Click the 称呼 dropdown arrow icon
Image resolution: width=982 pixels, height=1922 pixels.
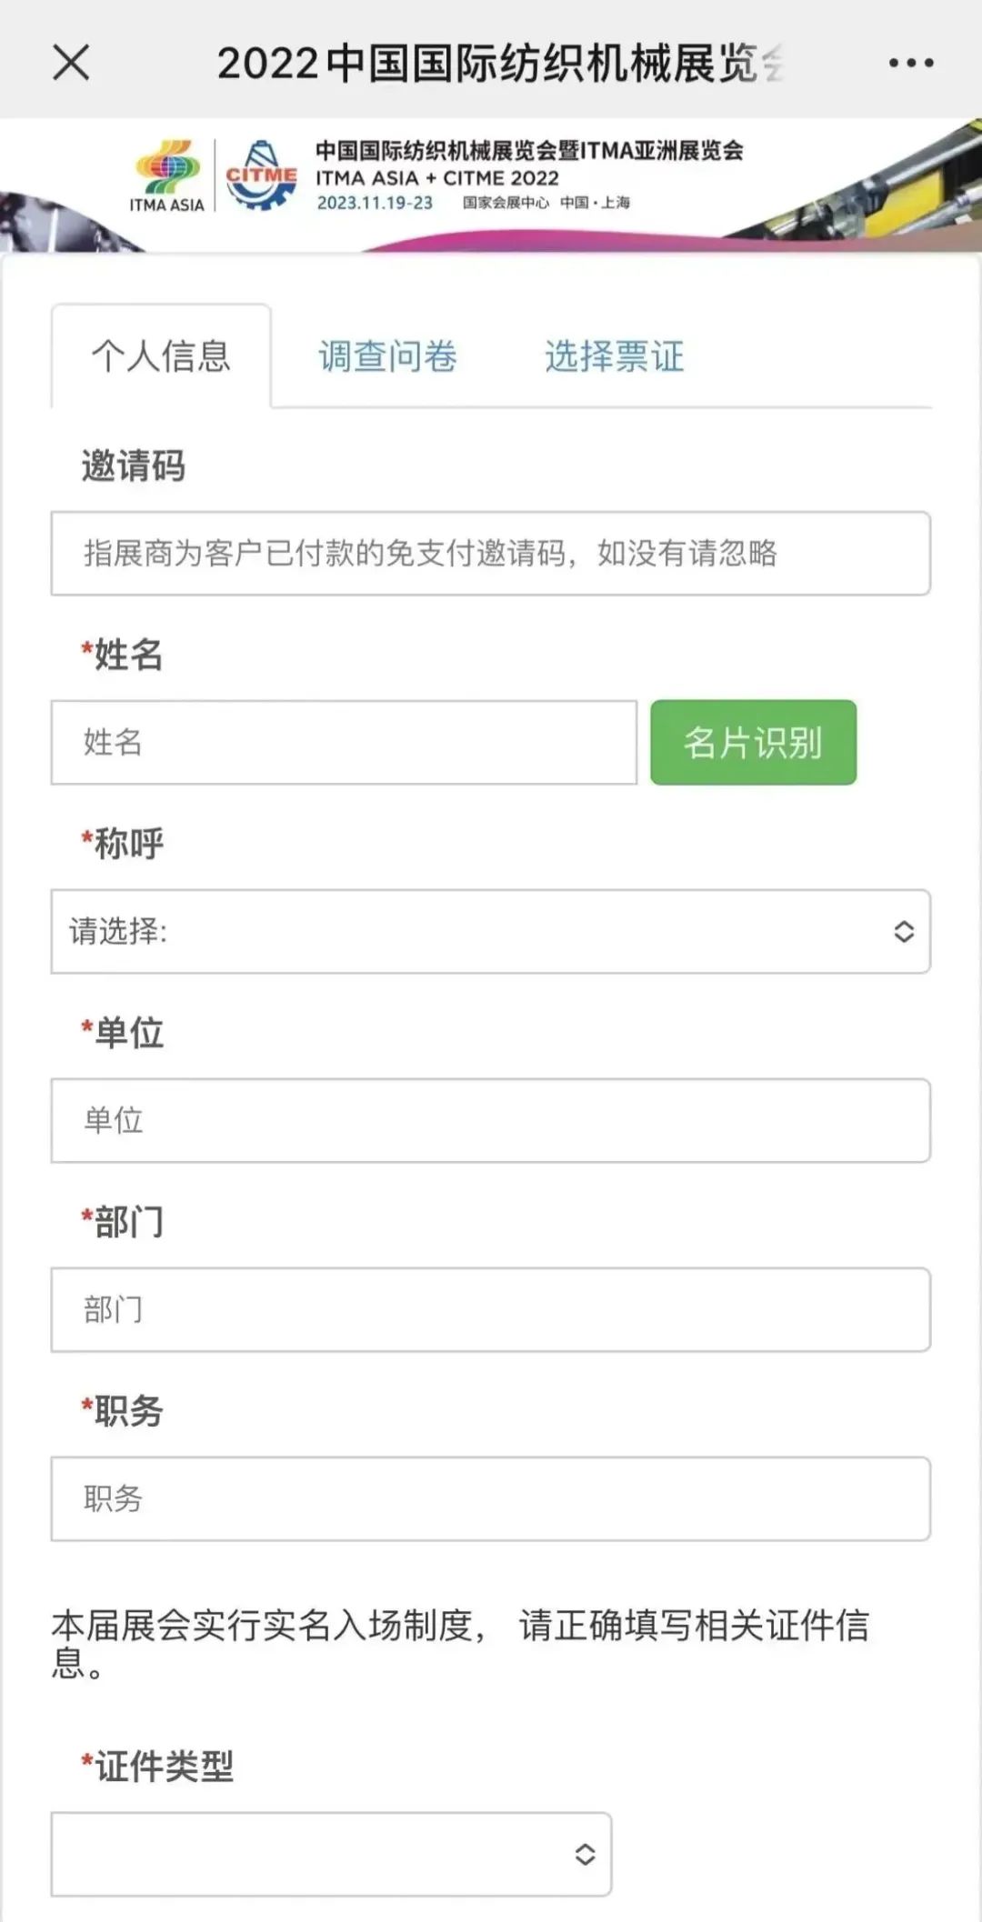903,931
